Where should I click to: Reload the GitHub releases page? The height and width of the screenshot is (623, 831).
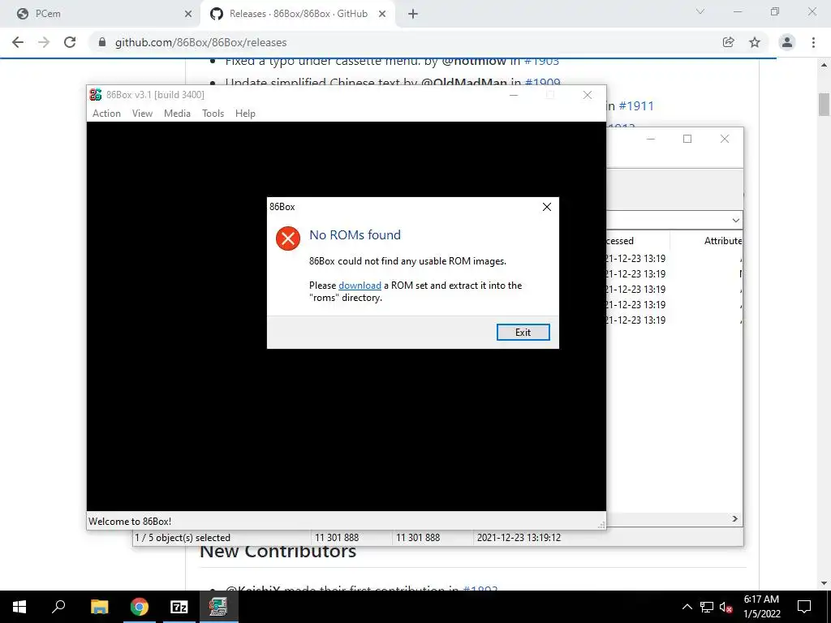tap(70, 42)
